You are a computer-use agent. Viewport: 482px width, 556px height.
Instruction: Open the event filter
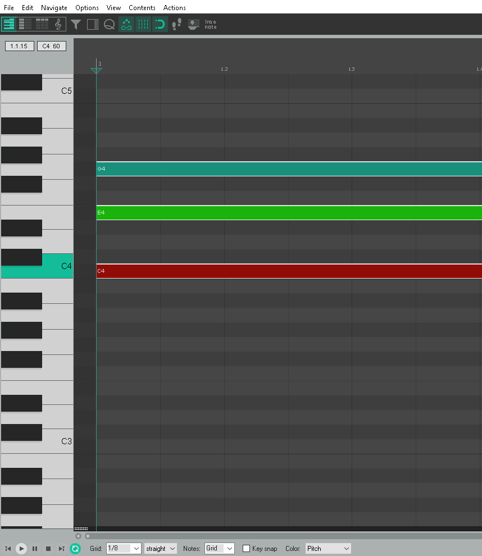pyautogui.click(x=76, y=24)
